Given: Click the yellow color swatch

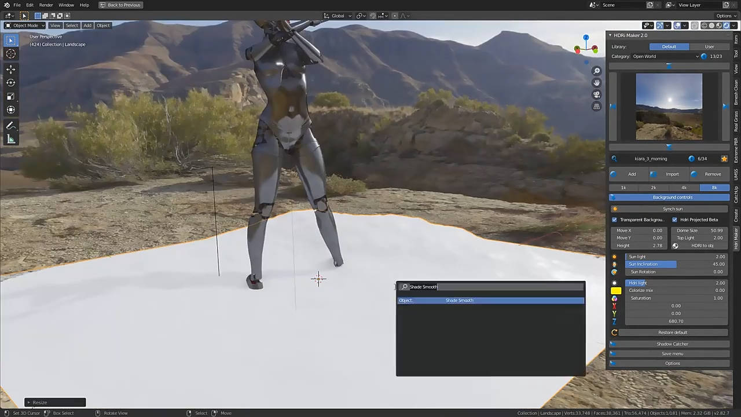Looking at the screenshot, I should click(x=616, y=291).
